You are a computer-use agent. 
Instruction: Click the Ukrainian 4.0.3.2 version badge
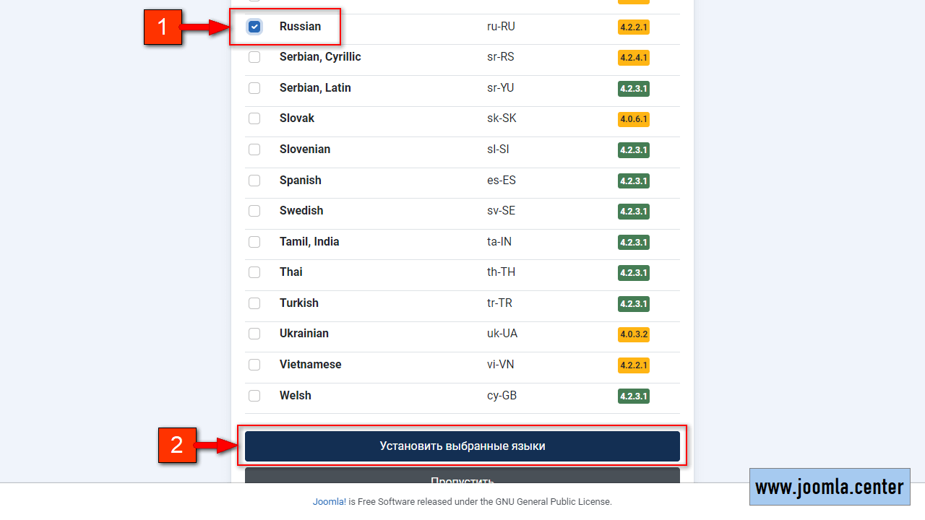[633, 334]
